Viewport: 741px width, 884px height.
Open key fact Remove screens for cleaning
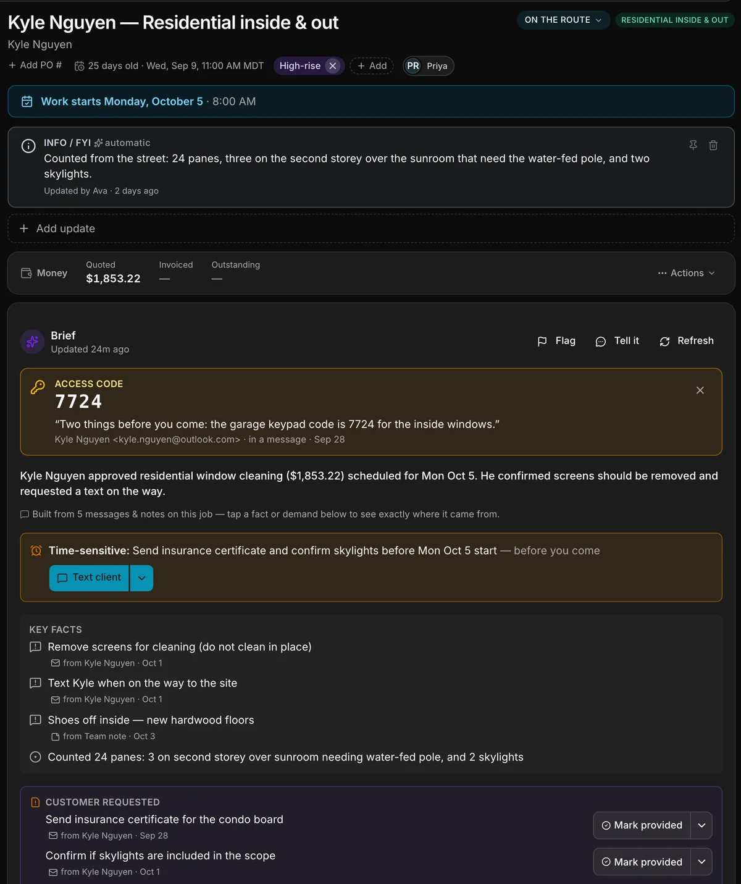(x=180, y=647)
